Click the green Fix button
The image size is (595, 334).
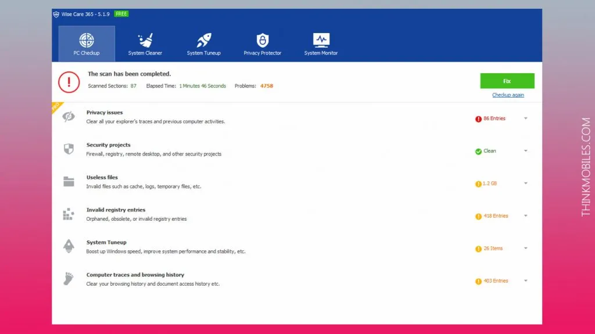507,81
